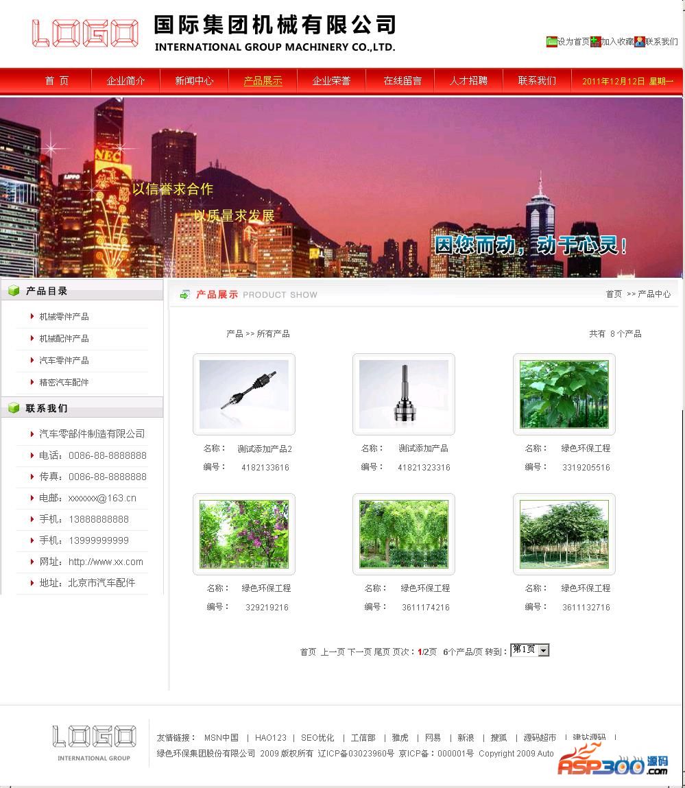Go to 新闻中心 in the navigation bar
The height and width of the screenshot is (788, 685).
[194, 80]
